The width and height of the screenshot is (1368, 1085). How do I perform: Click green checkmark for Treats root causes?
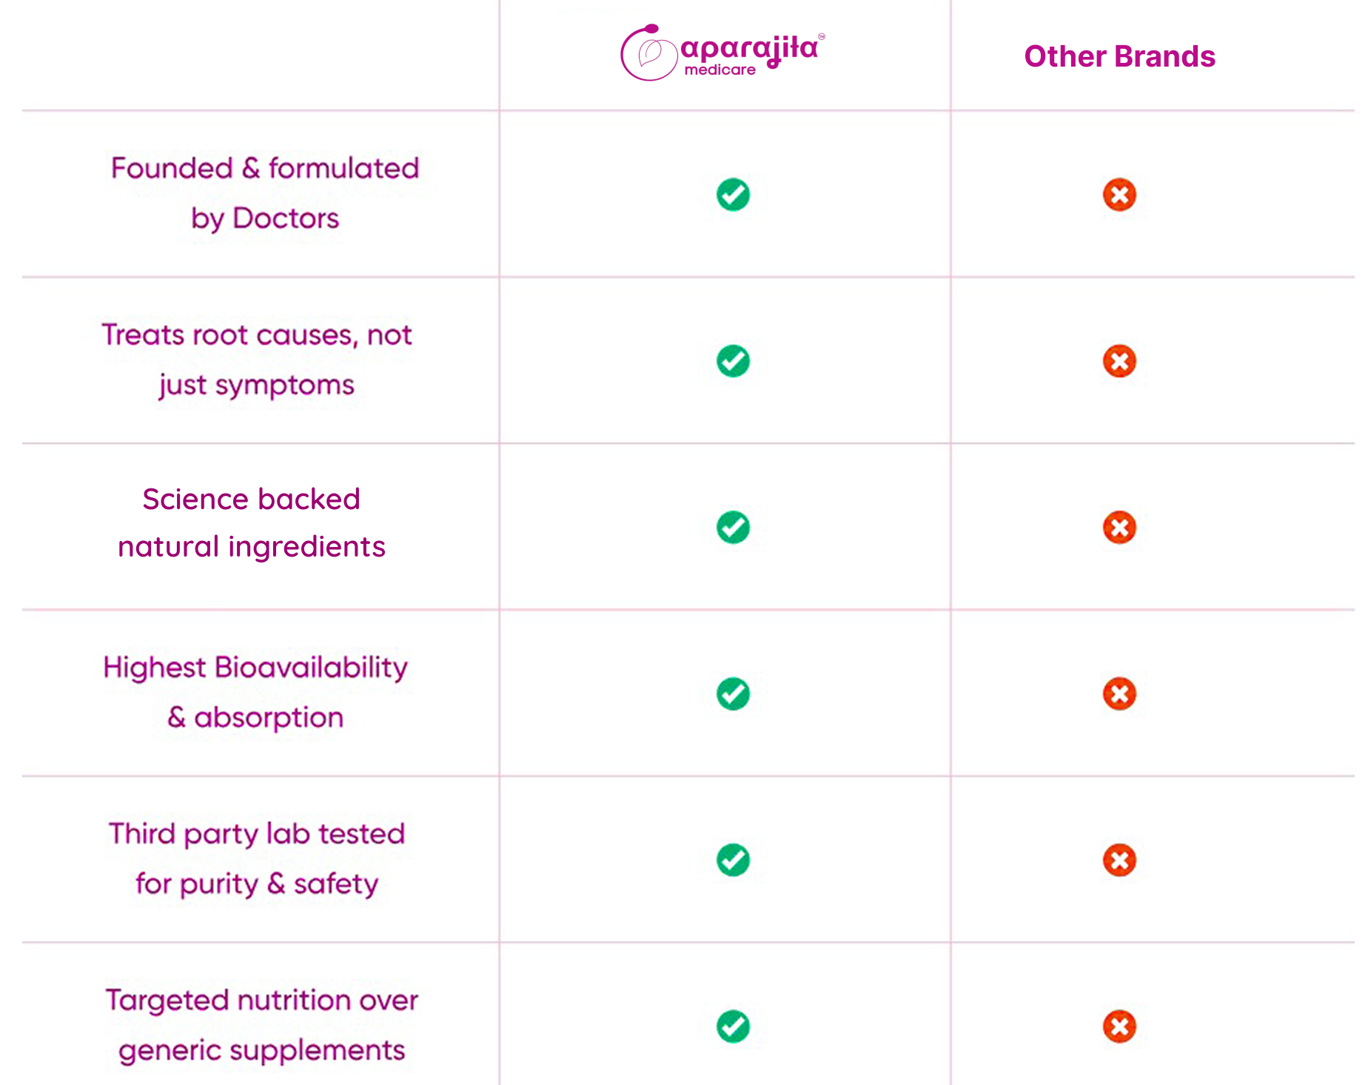click(733, 361)
